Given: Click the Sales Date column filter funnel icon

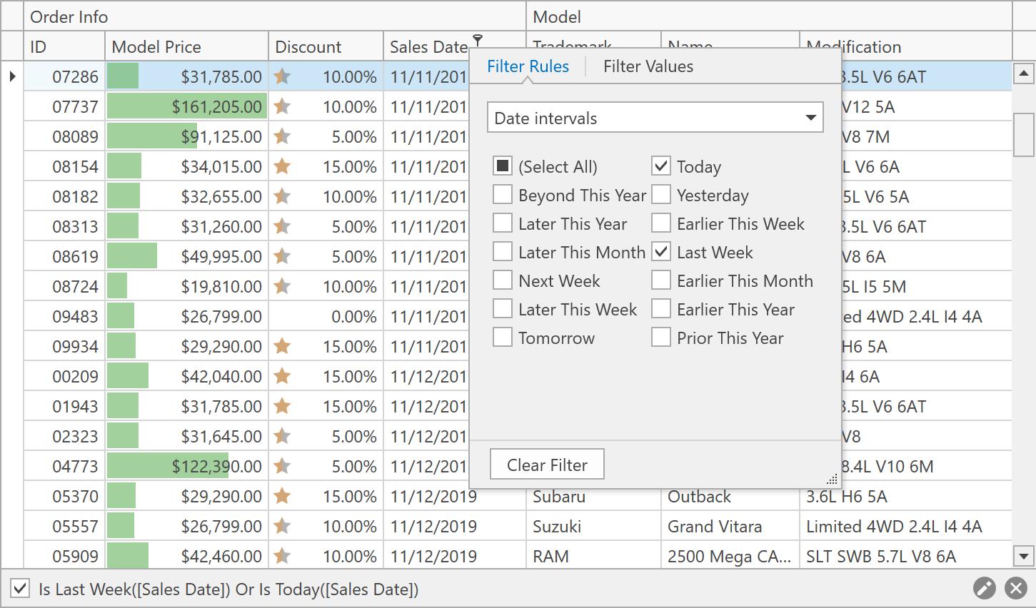Looking at the screenshot, I should coord(478,40).
